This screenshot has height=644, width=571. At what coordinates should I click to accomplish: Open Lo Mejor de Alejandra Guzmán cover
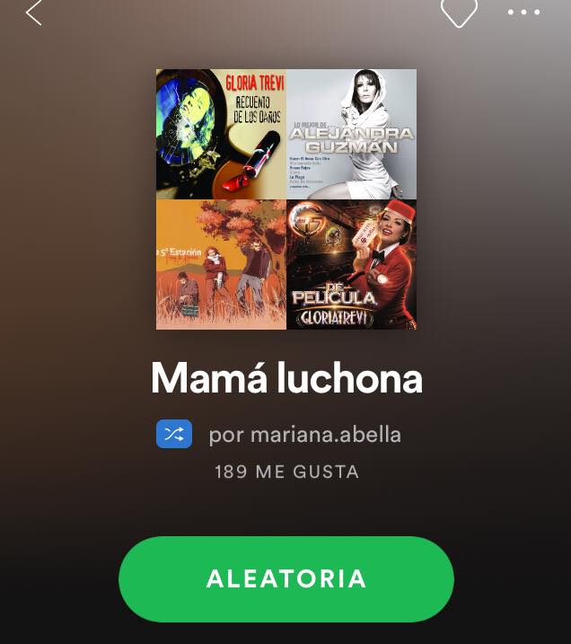click(x=351, y=134)
